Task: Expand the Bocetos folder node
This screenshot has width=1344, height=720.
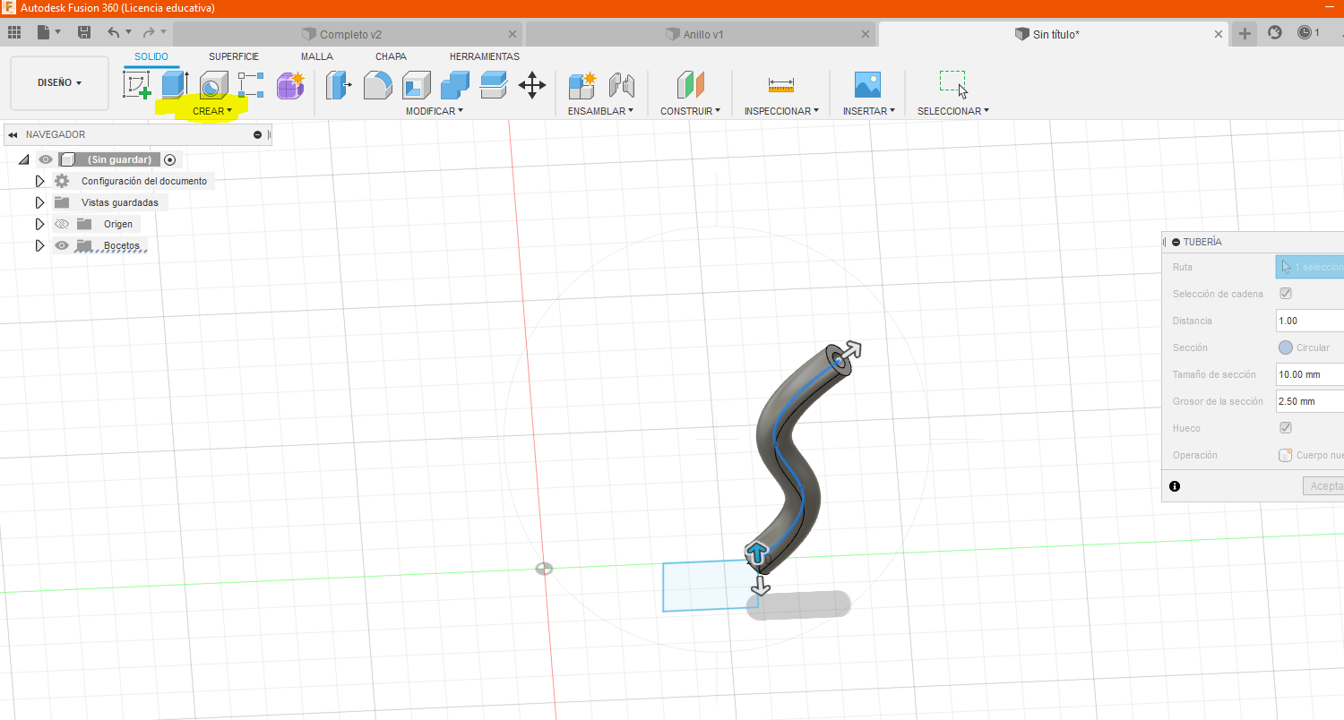Action: click(x=39, y=245)
